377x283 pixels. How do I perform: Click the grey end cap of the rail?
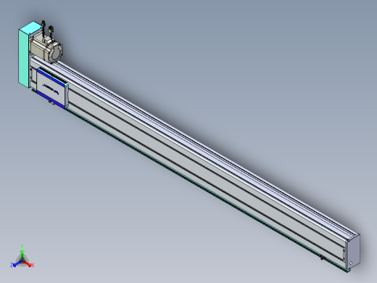click(353, 252)
